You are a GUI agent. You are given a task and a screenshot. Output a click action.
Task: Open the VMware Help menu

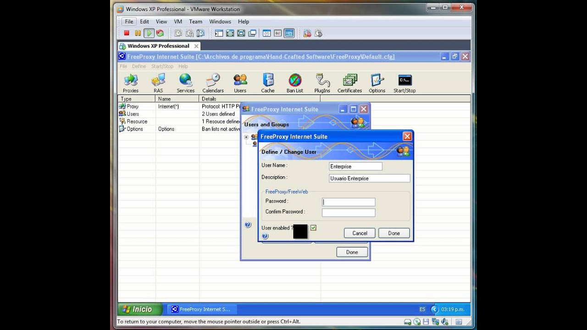click(244, 22)
